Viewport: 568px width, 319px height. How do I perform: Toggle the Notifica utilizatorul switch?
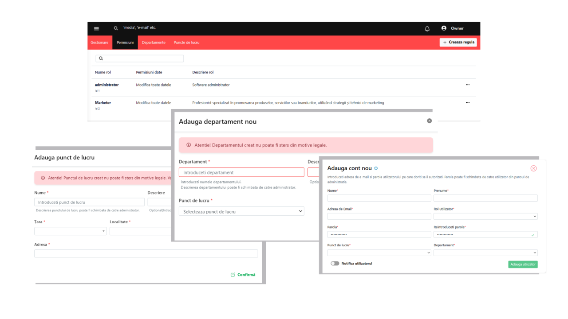tap(335, 263)
